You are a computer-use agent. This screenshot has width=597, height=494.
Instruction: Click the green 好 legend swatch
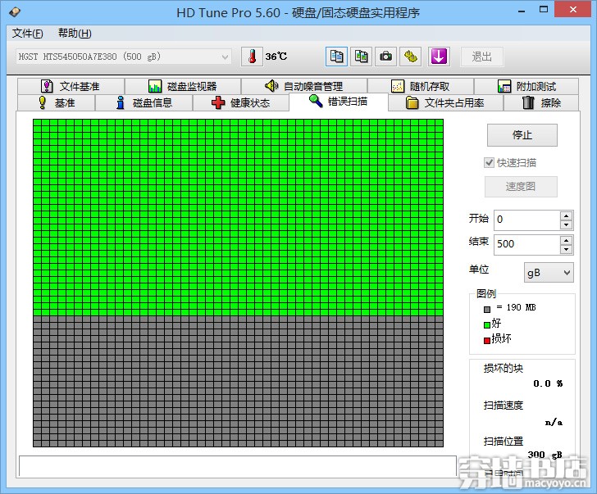coord(487,324)
